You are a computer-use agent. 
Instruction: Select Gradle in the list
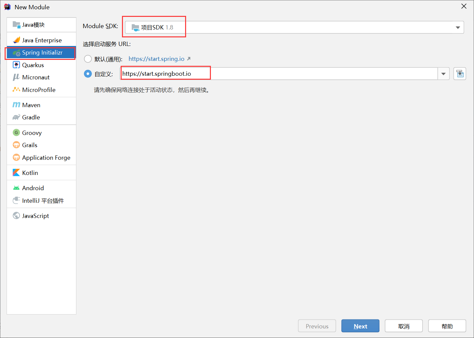point(41,117)
